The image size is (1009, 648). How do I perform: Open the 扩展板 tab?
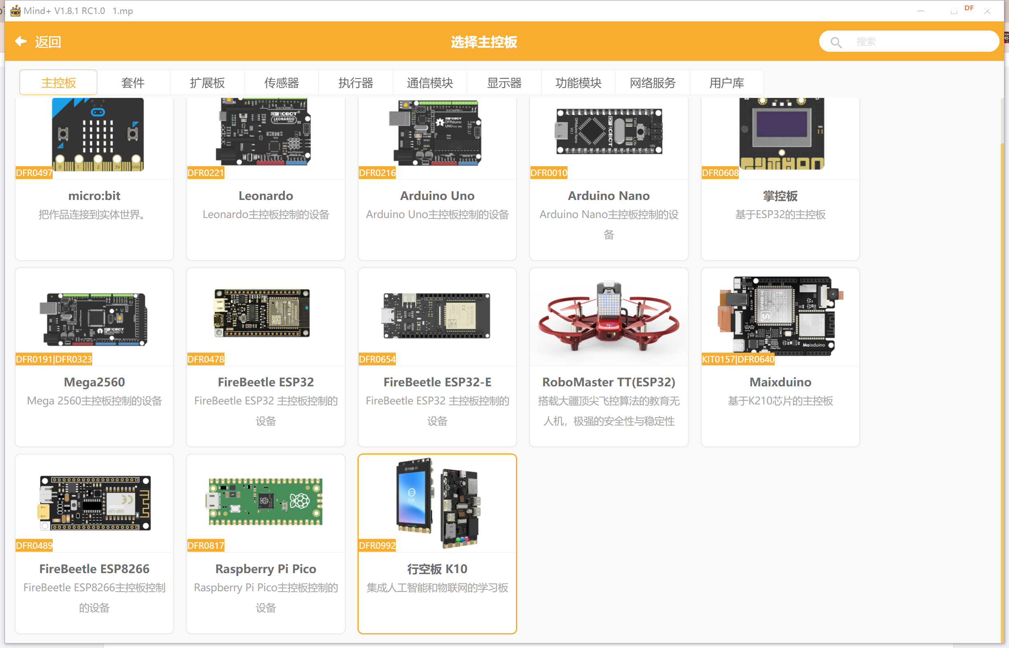point(207,82)
